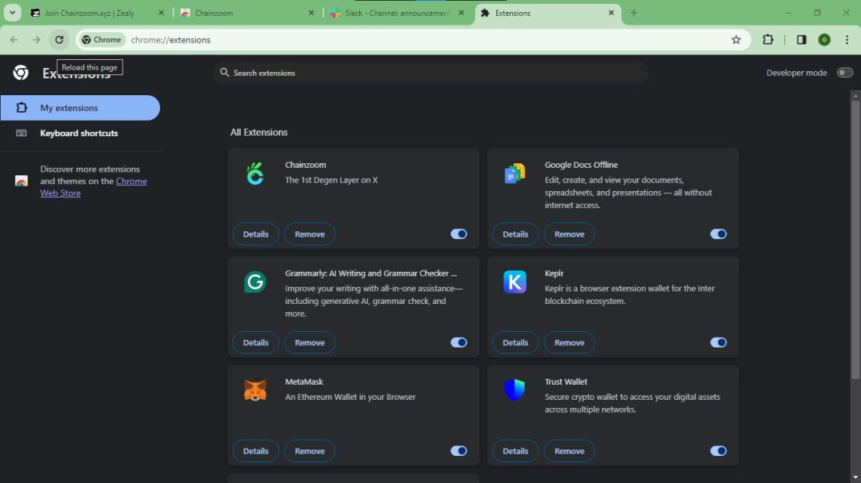Switch to Slack announcements tab
The width and height of the screenshot is (861, 483).
point(396,13)
